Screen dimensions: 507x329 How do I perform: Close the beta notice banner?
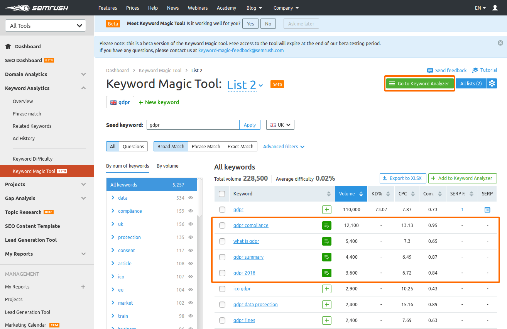[500, 43]
